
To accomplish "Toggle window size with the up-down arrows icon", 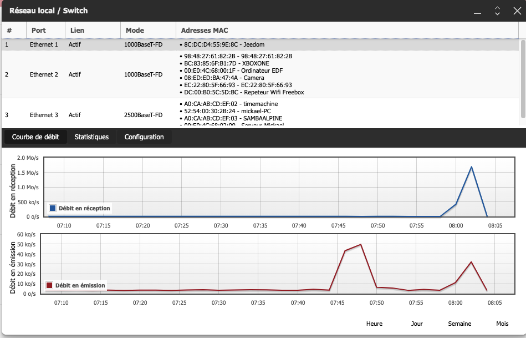I will tap(498, 11).
